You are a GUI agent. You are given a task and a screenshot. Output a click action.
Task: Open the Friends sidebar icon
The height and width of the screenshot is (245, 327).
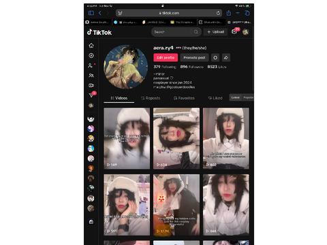pyautogui.click(x=91, y=76)
